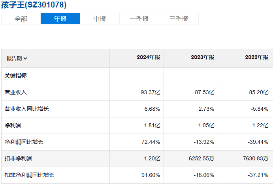Screen dimensions: 273x184
Task: Click the 扣非净利润 row label
Action: [x=19, y=158]
